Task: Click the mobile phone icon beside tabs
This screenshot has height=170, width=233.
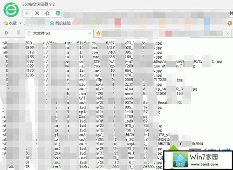Action: coord(18,33)
